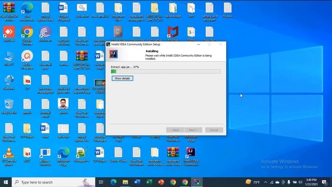
Task: Select the CP Project Word document
Action: coord(100,155)
